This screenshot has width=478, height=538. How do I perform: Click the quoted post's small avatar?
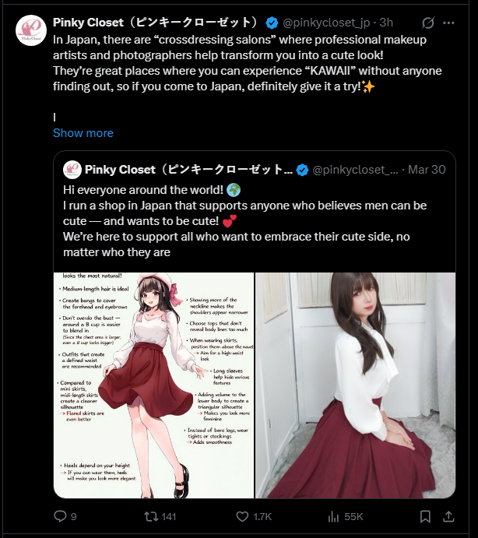(72, 170)
